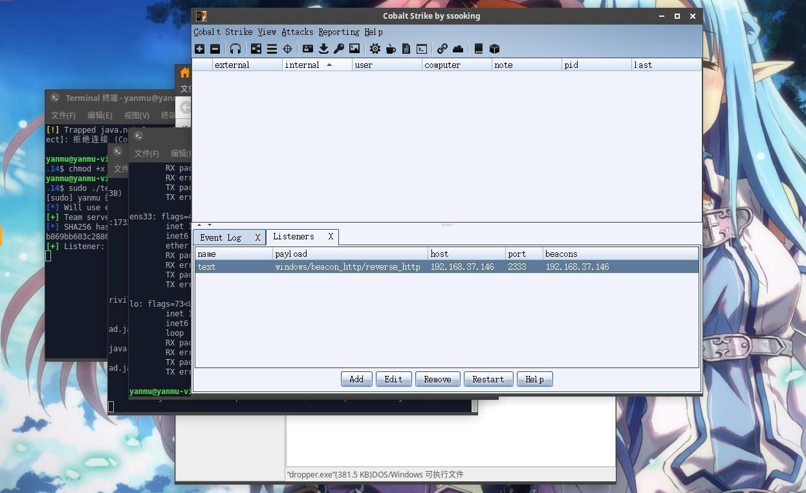Click the Restart listener button

pyautogui.click(x=488, y=379)
